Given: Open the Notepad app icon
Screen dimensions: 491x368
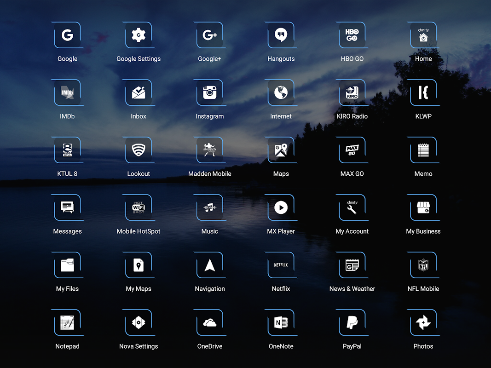Looking at the screenshot, I should click(x=67, y=322).
